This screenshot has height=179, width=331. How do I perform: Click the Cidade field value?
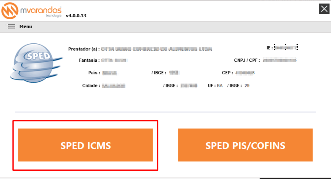114,86
